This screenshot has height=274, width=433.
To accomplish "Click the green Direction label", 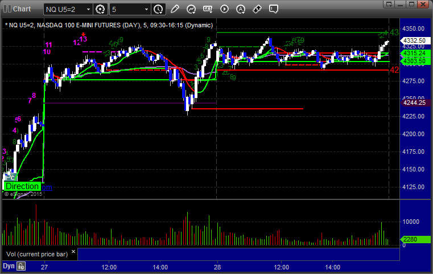I will coord(22,186).
